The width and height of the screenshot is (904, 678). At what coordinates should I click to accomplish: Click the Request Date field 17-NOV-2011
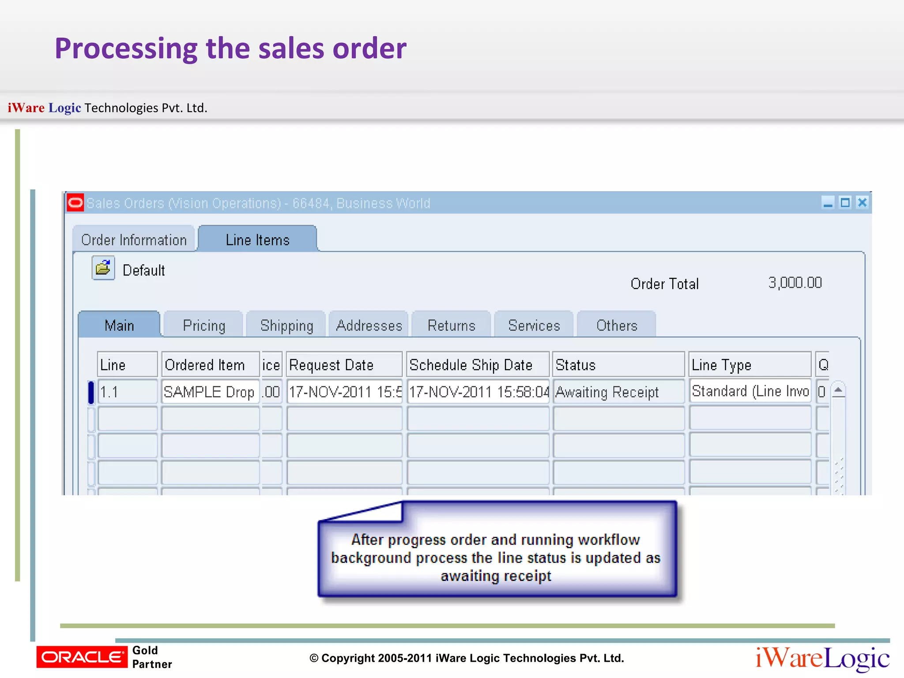345,392
